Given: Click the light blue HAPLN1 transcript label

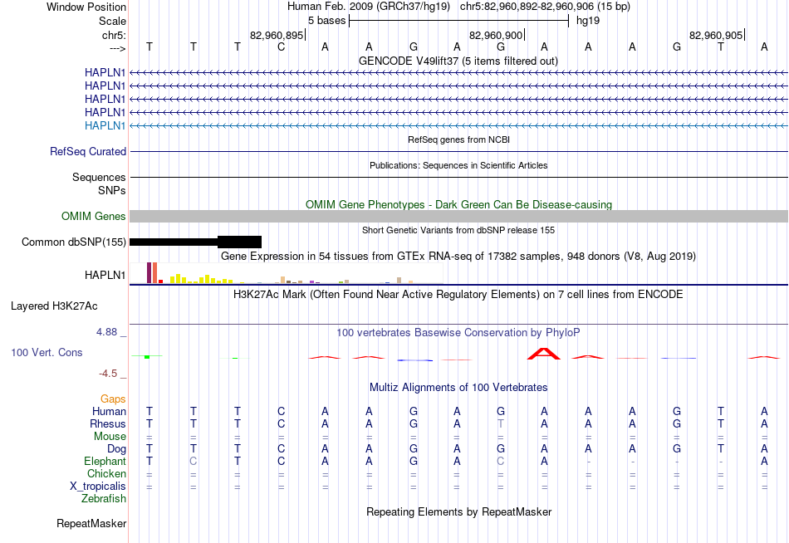Looking at the screenshot, I should click(x=105, y=126).
